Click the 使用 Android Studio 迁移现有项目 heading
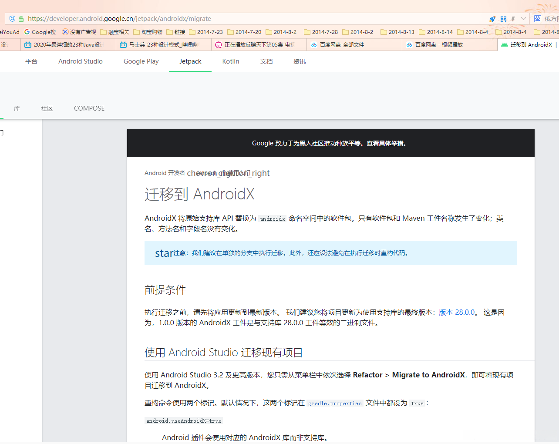 click(224, 353)
